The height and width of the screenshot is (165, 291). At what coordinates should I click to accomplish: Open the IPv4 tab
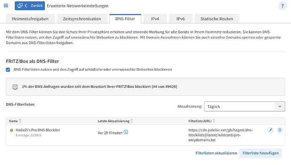tap(155, 19)
